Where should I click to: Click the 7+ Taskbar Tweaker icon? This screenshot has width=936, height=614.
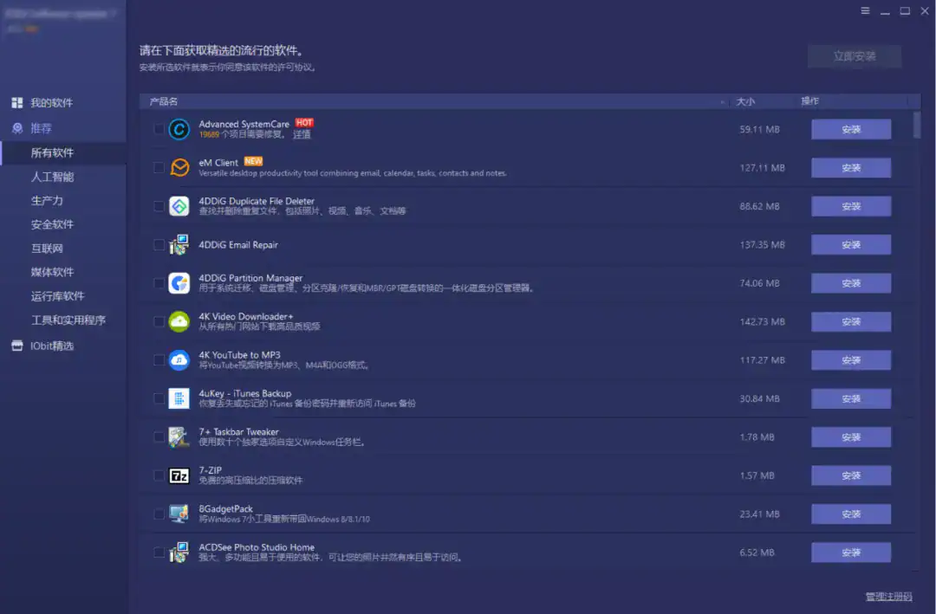pos(179,436)
